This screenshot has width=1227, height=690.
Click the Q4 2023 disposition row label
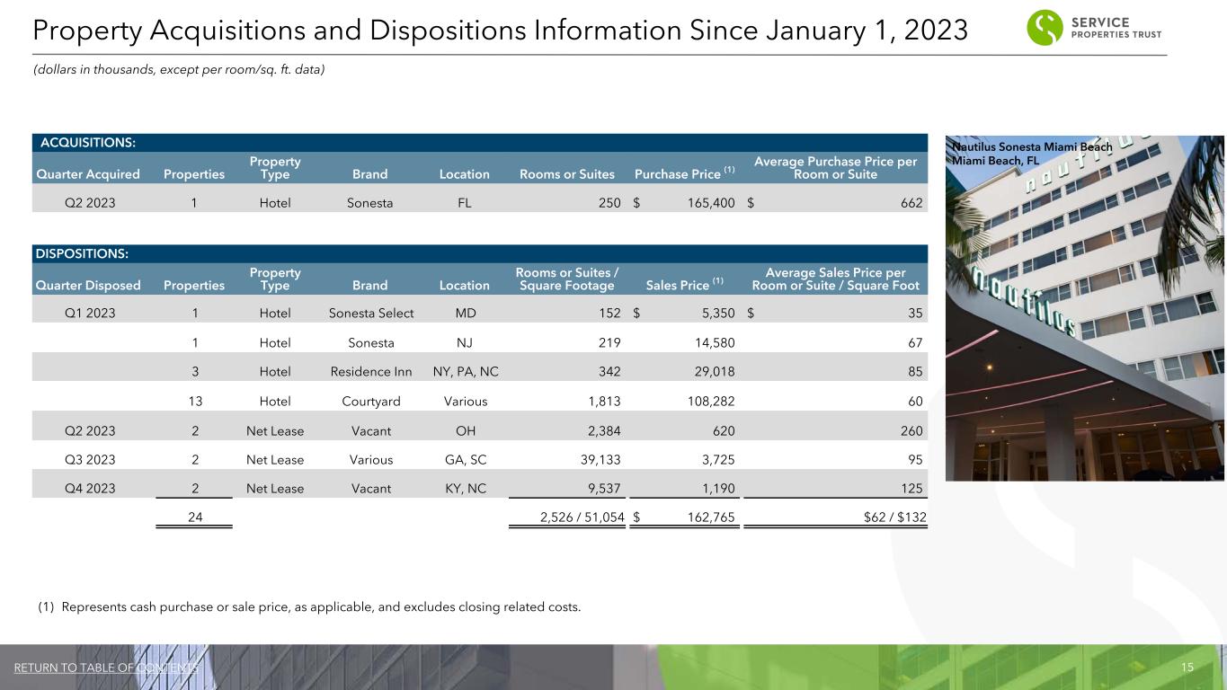pyautogui.click(x=90, y=489)
